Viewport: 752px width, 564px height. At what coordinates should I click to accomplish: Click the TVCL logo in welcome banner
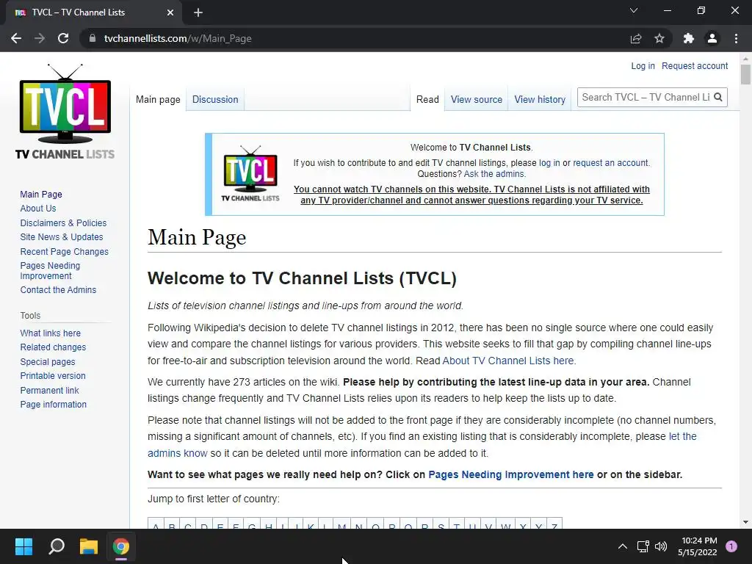[250, 173]
